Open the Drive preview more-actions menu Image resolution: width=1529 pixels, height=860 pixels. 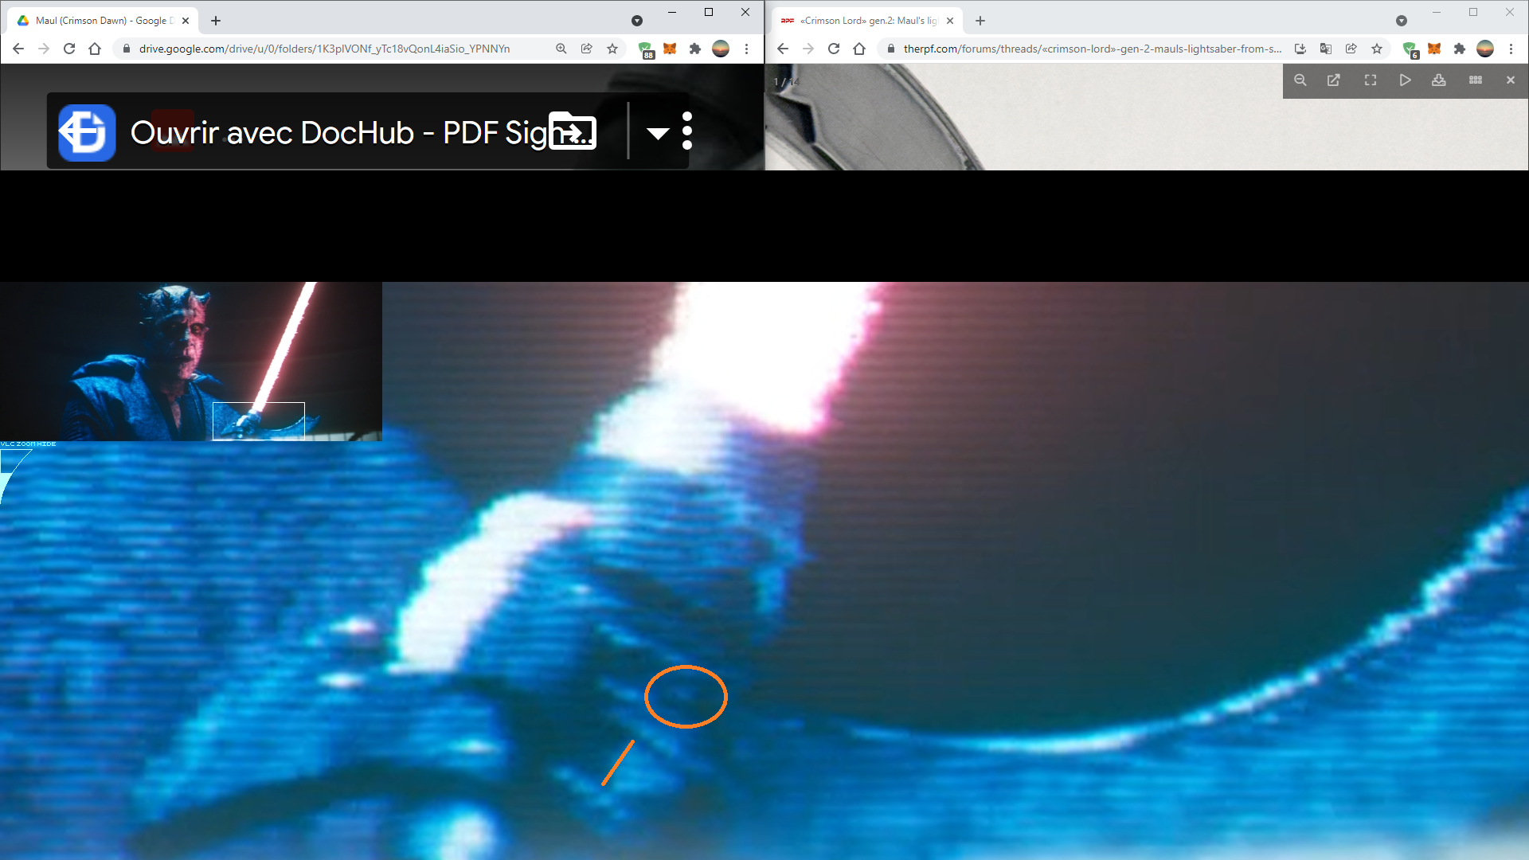pos(687,131)
